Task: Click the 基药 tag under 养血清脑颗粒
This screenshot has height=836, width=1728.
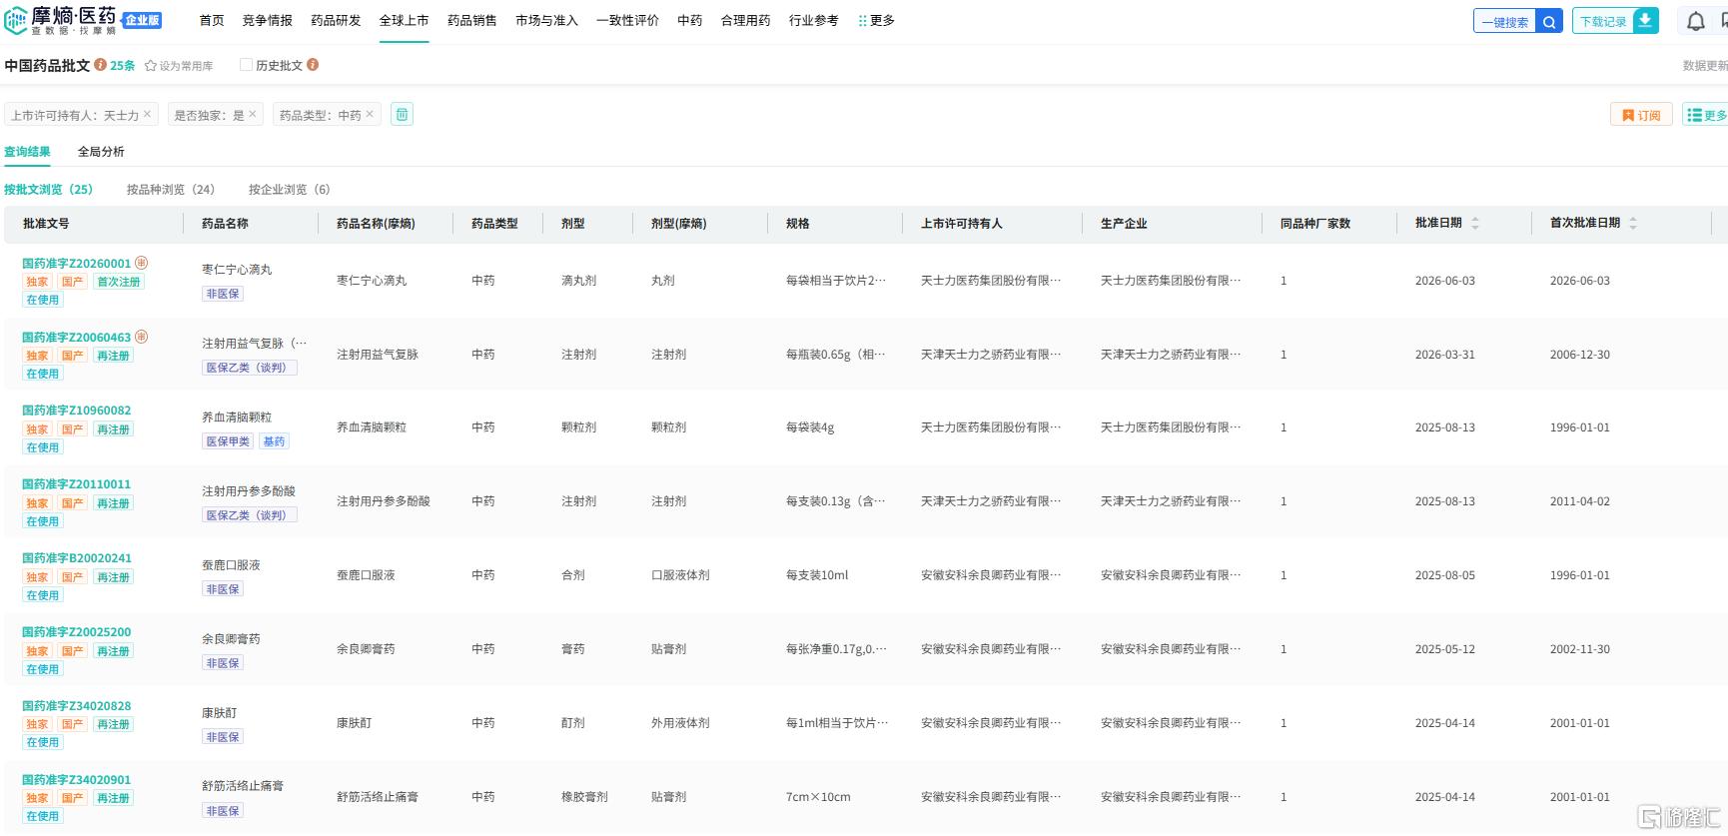Action: point(274,441)
